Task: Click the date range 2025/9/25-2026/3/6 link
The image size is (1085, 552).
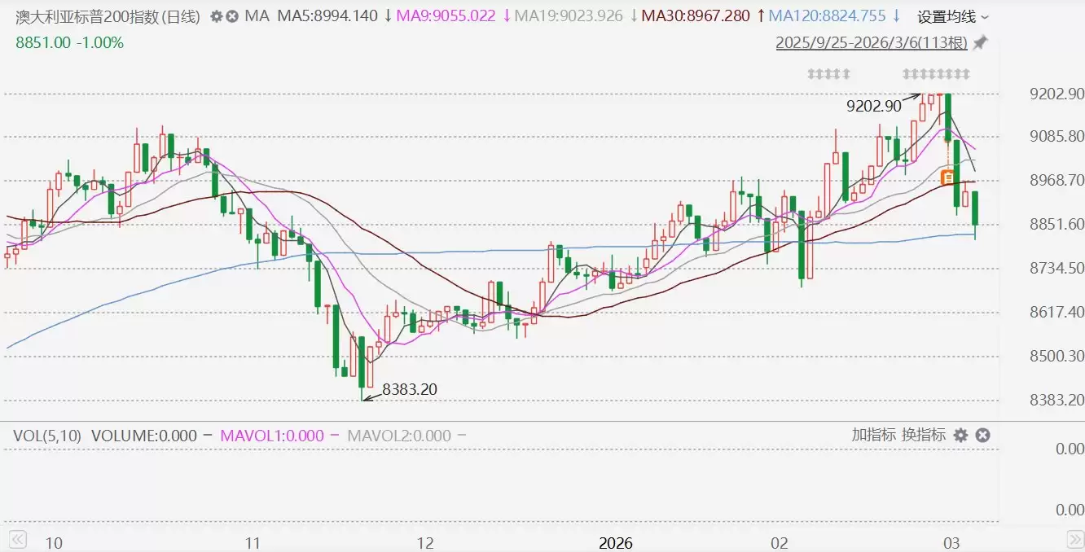Action: click(x=872, y=42)
